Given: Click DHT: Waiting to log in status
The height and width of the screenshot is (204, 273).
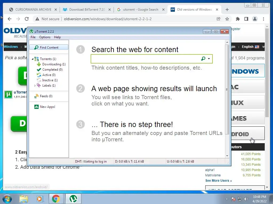Looking at the screenshot, I should click(x=91, y=161).
